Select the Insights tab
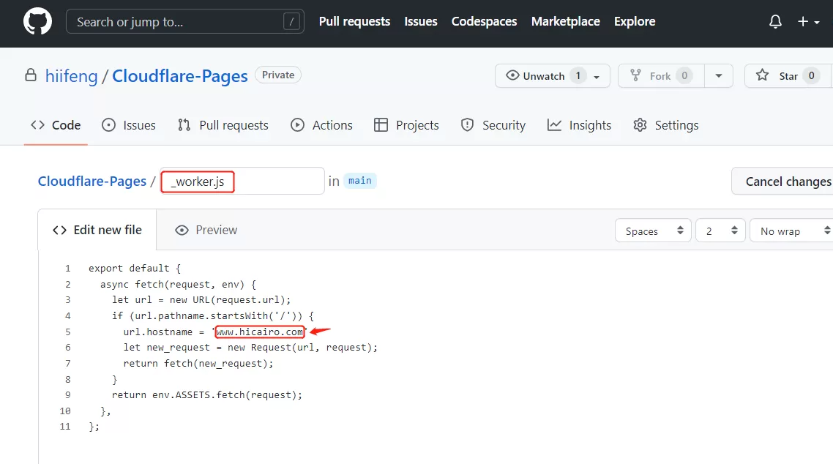The height and width of the screenshot is (464, 833). (x=579, y=125)
